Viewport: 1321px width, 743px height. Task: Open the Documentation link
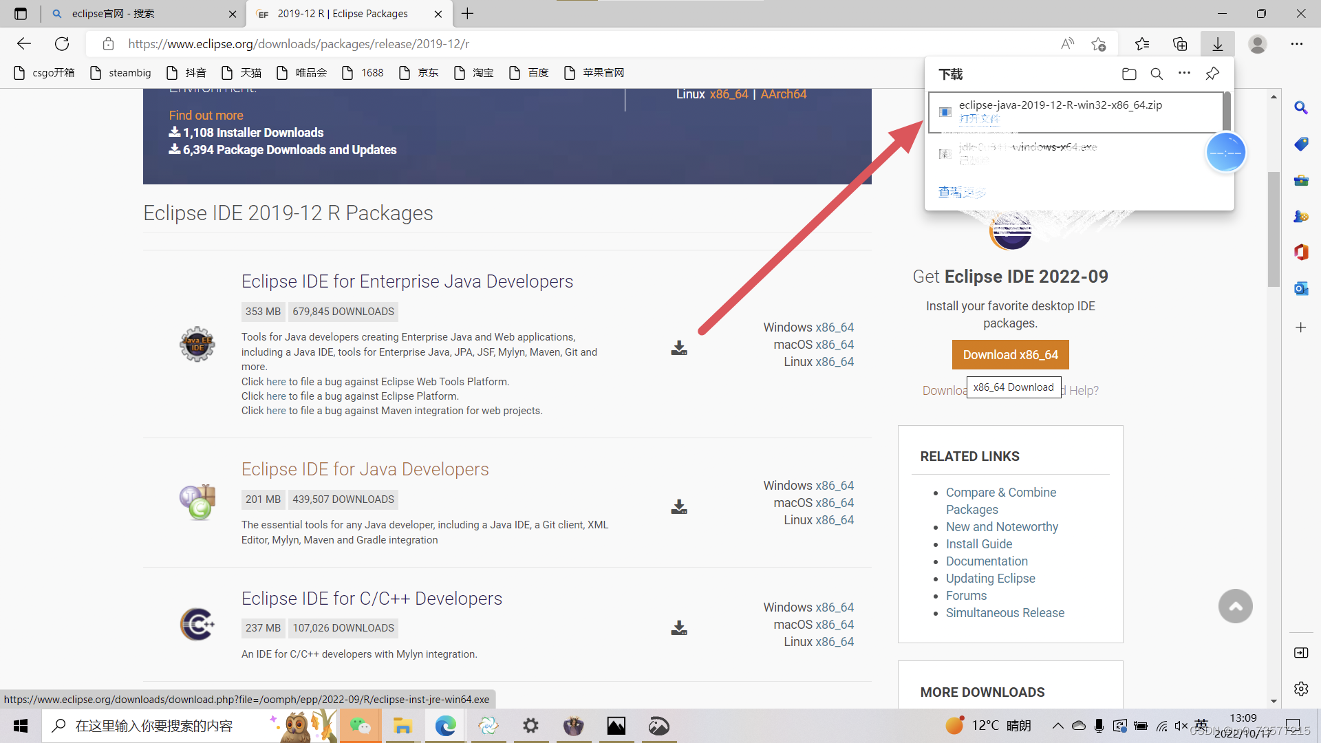[987, 561]
